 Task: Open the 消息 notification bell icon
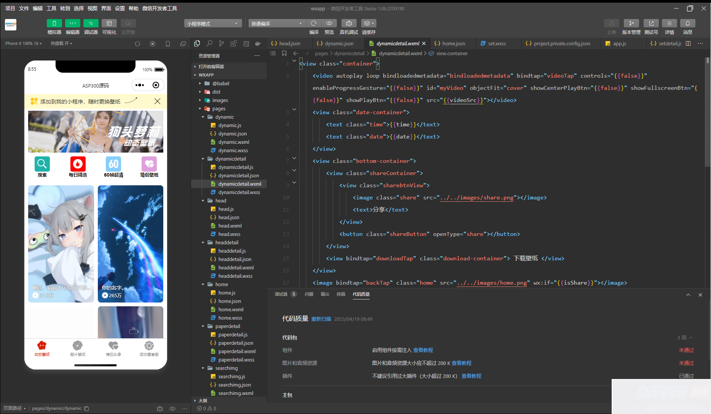(x=687, y=24)
